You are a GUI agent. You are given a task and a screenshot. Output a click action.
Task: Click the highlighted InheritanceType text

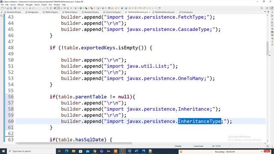tap(200, 121)
